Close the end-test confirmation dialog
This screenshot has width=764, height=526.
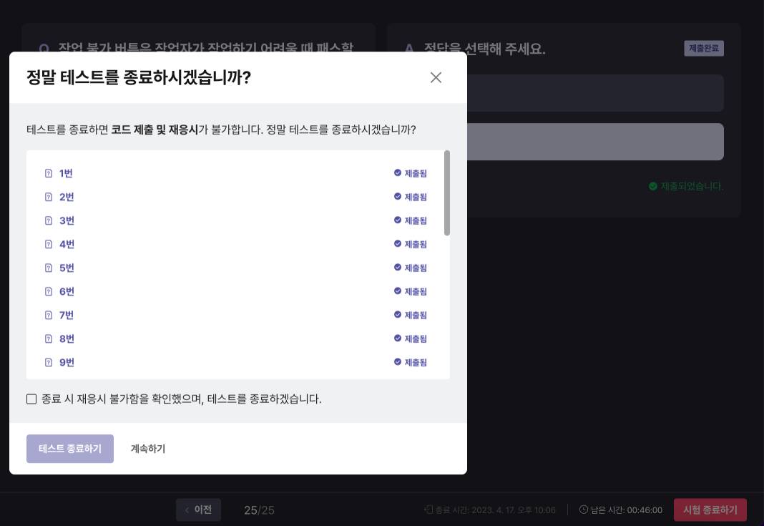(436, 77)
